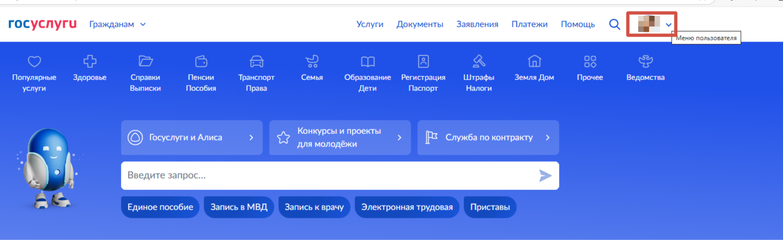The image size is (783, 240).
Task: Click the search magnifier icon in header
Action: click(615, 24)
